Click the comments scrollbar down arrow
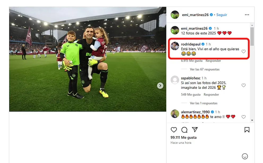The image size is (263, 163). click(x=252, y=121)
